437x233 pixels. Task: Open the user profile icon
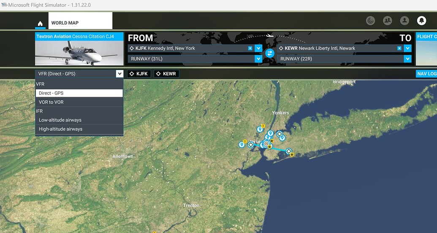tap(404, 21)
